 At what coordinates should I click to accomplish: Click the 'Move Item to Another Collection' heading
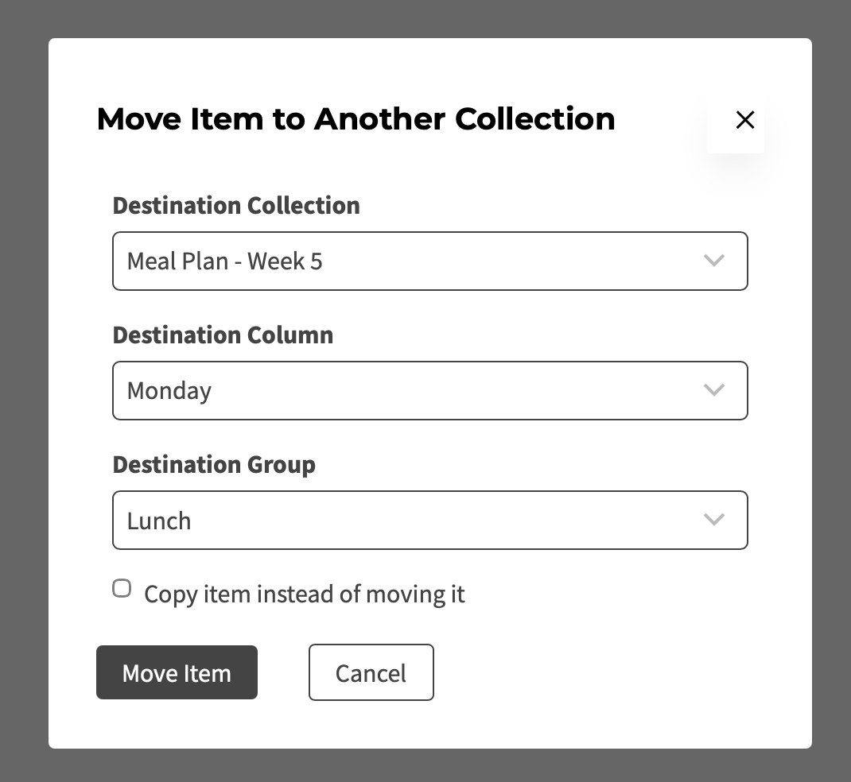356,119
